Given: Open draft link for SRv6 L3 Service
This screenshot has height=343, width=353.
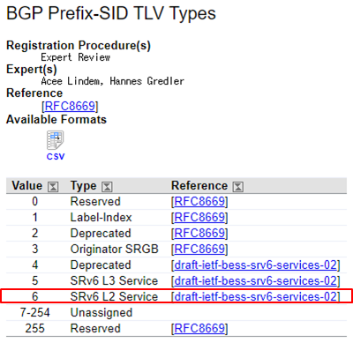Looking at the screenshot, I should click(x=256, y=281).
